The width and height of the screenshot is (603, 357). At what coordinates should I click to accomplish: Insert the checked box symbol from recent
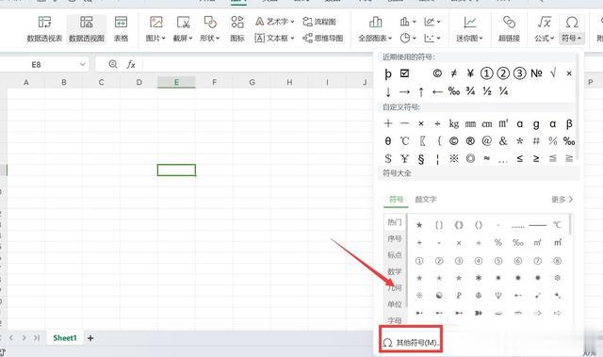[x=404, y=73]
